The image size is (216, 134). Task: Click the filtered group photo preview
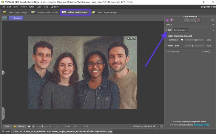pos(83,73)
